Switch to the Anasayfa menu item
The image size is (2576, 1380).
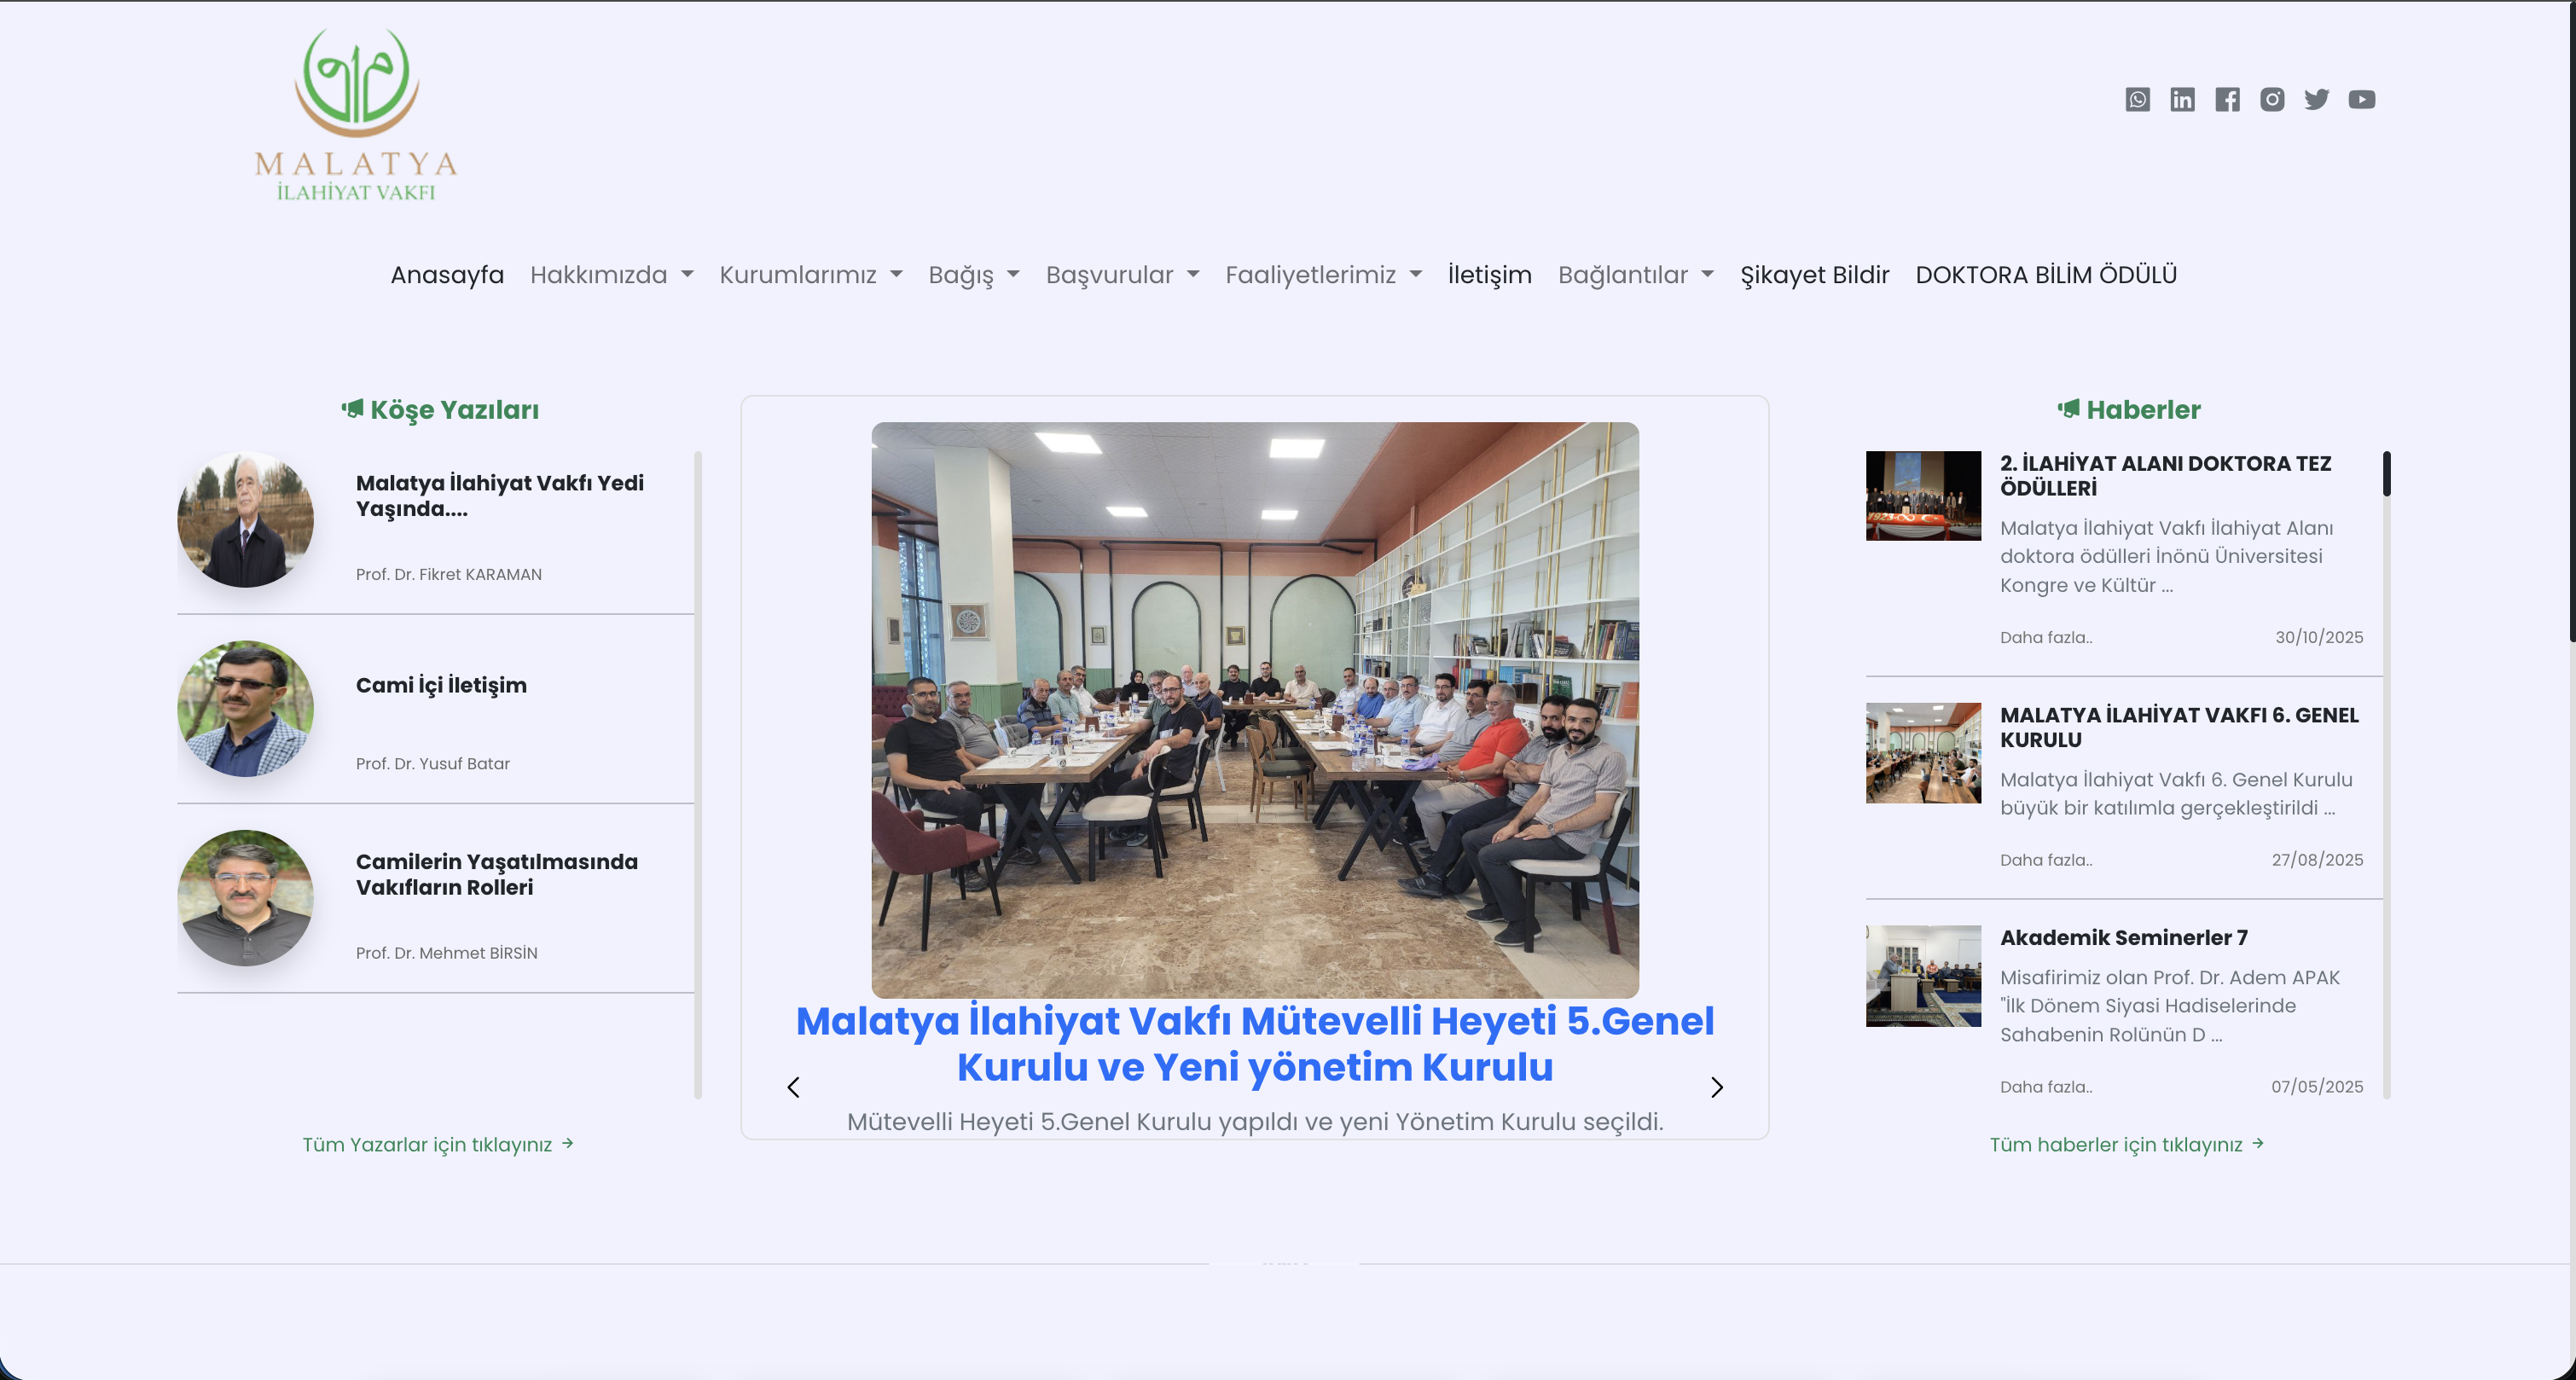447,275
